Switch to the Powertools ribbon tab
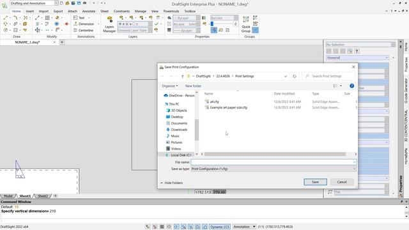This screenshot has height=230, width=409. point(171,11)
